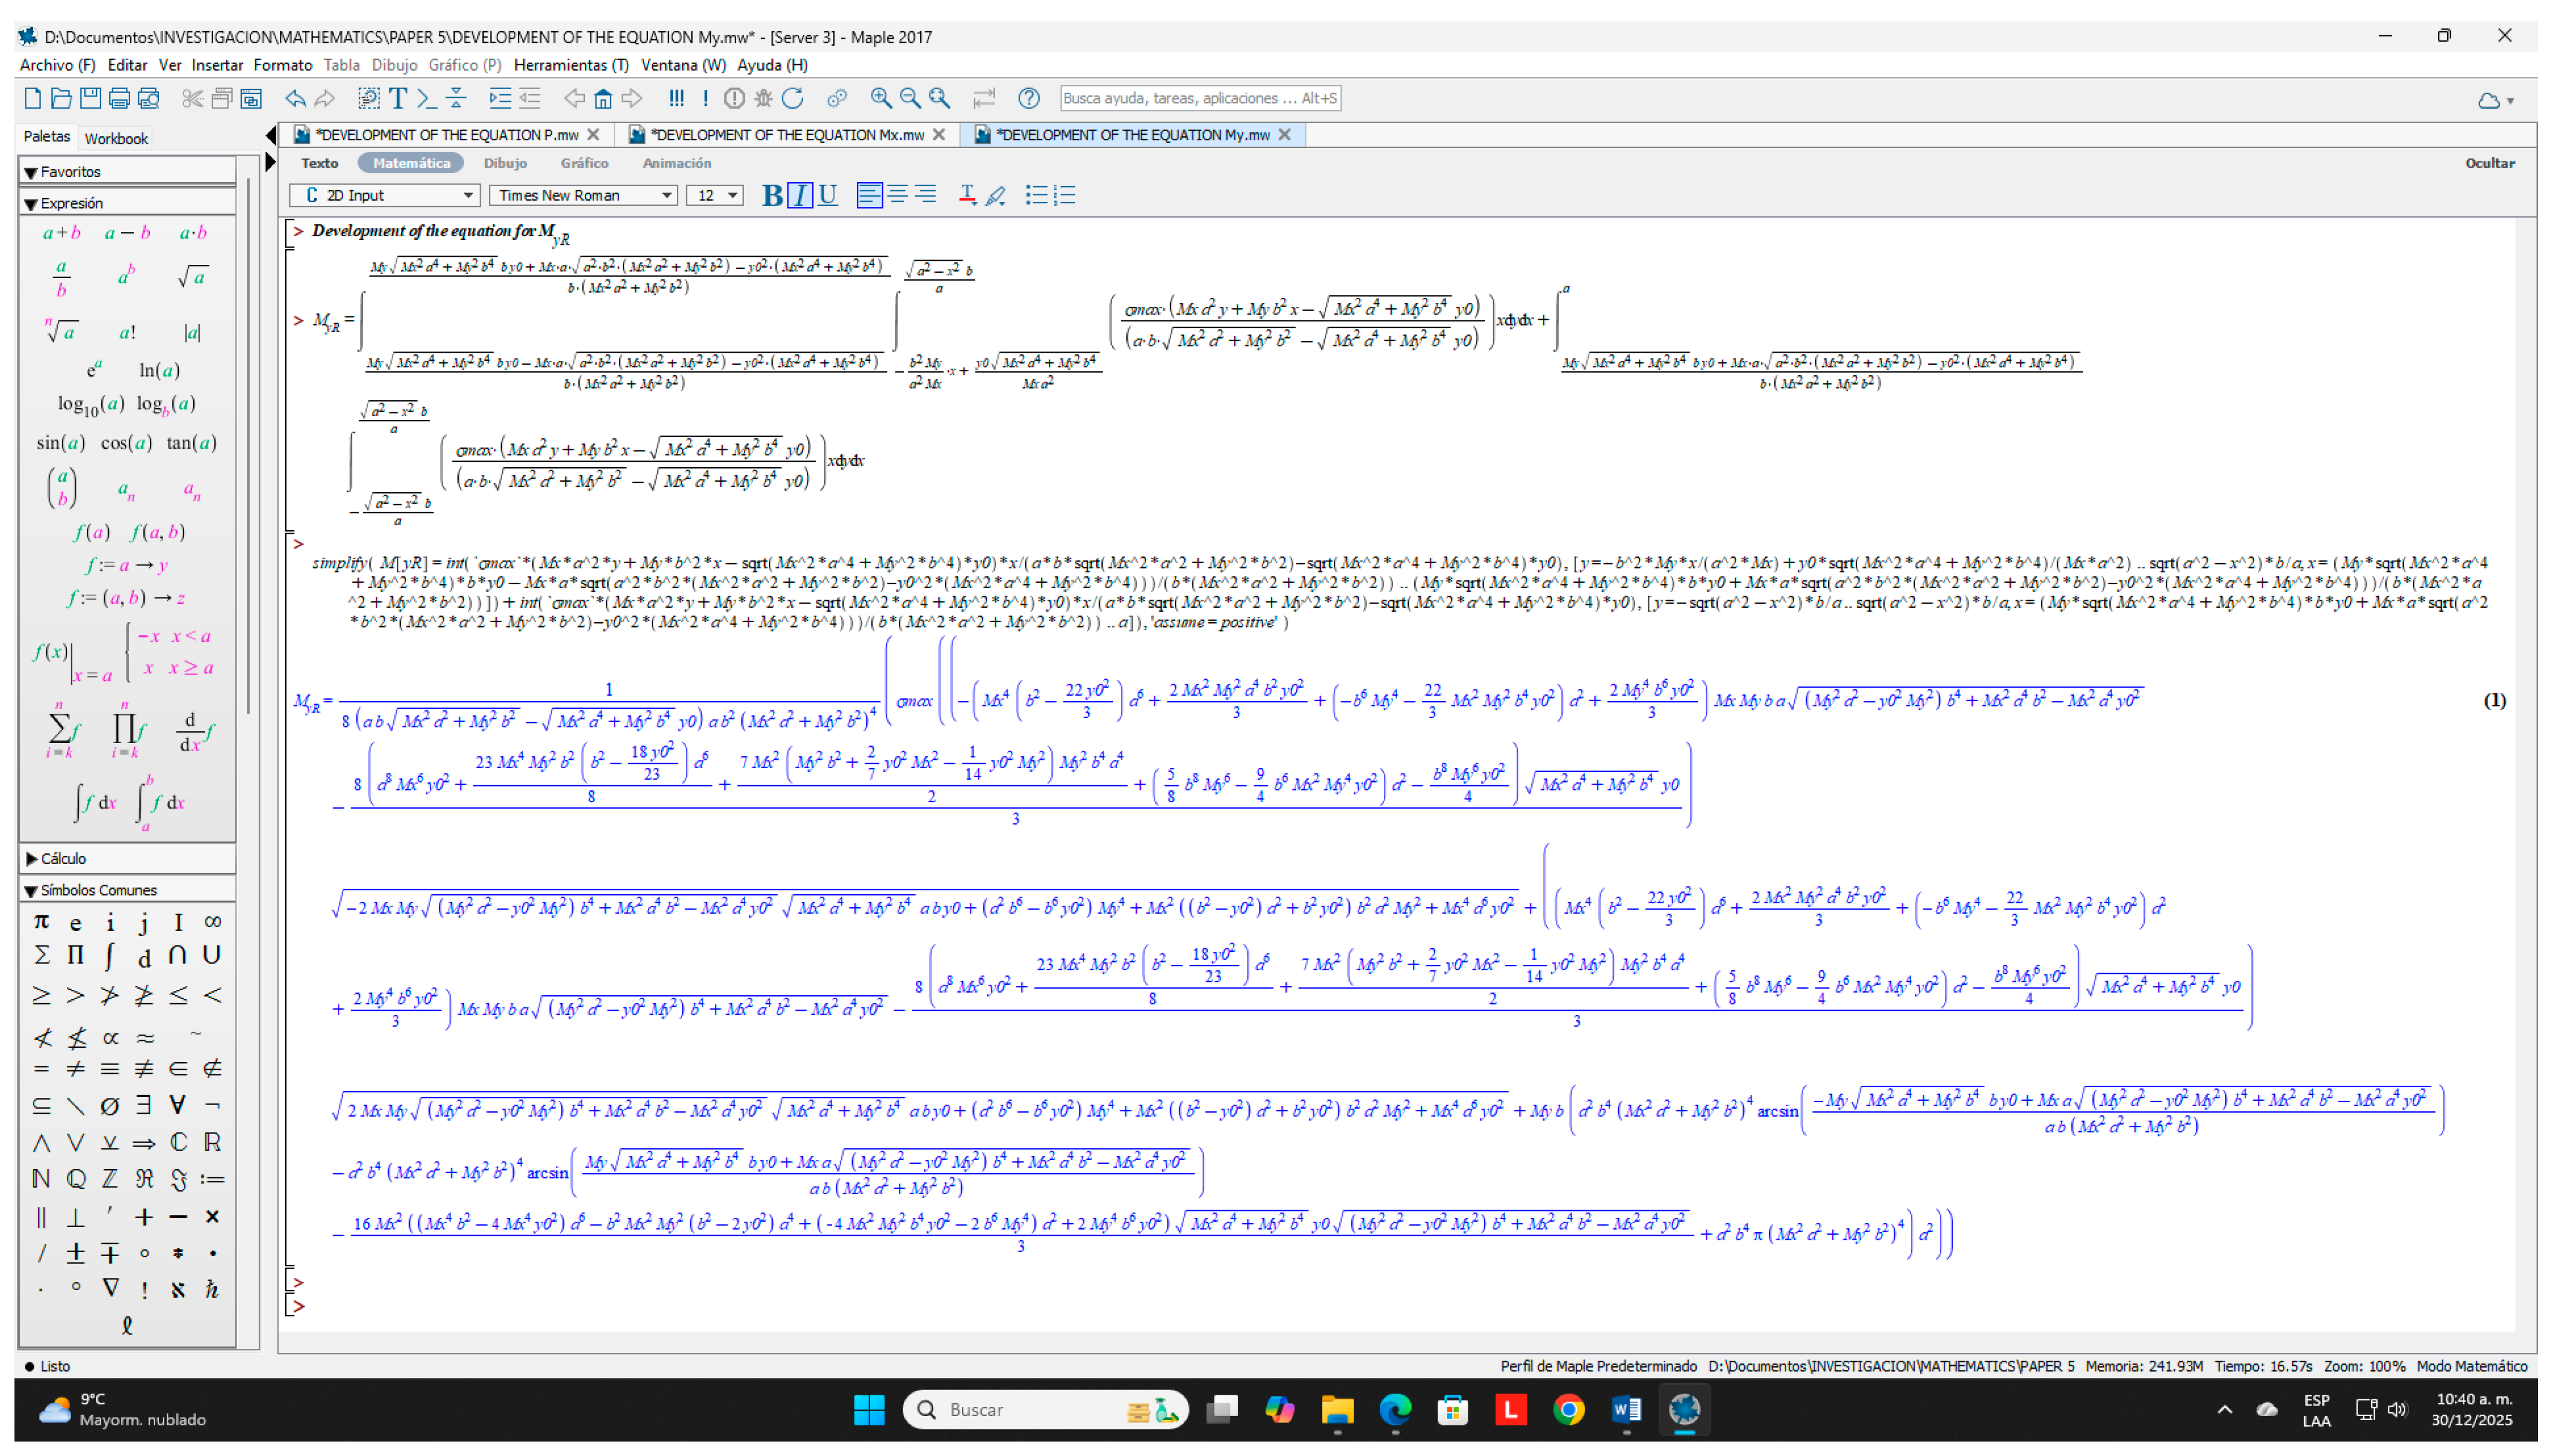Insert a text region with T icon
Viewport: 2560px width, 1456px height.
(x=398, y=98)
